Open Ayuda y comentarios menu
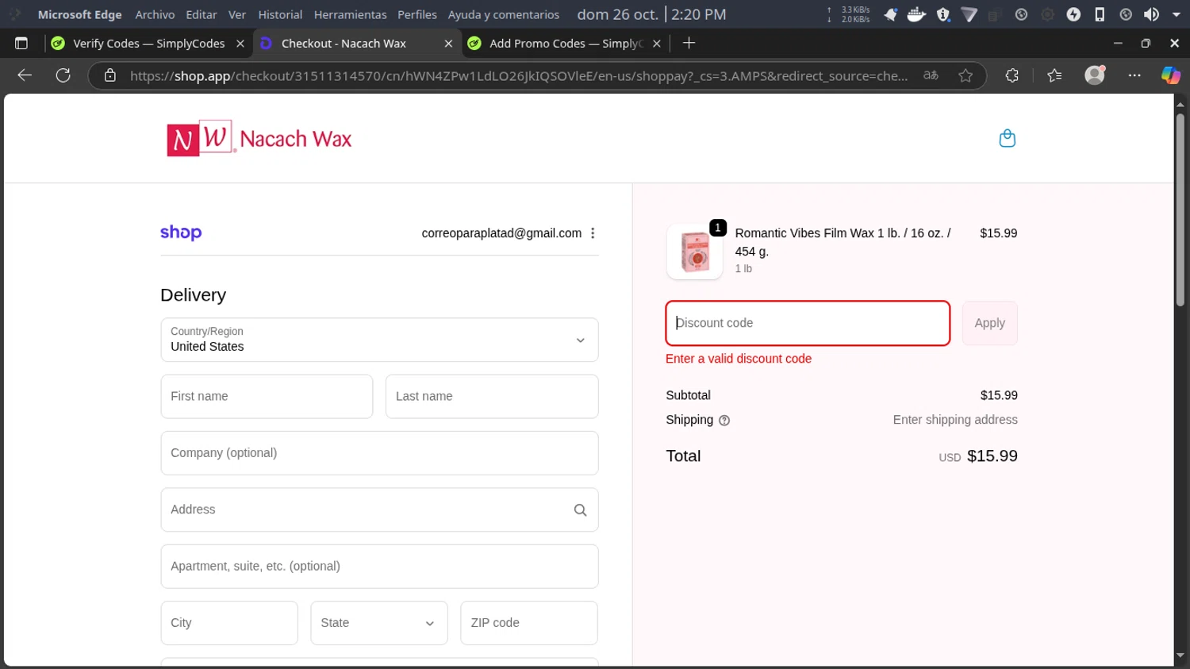Image resolution: width=1190 pixels, height=669 pixels. [x=504, y=14]
